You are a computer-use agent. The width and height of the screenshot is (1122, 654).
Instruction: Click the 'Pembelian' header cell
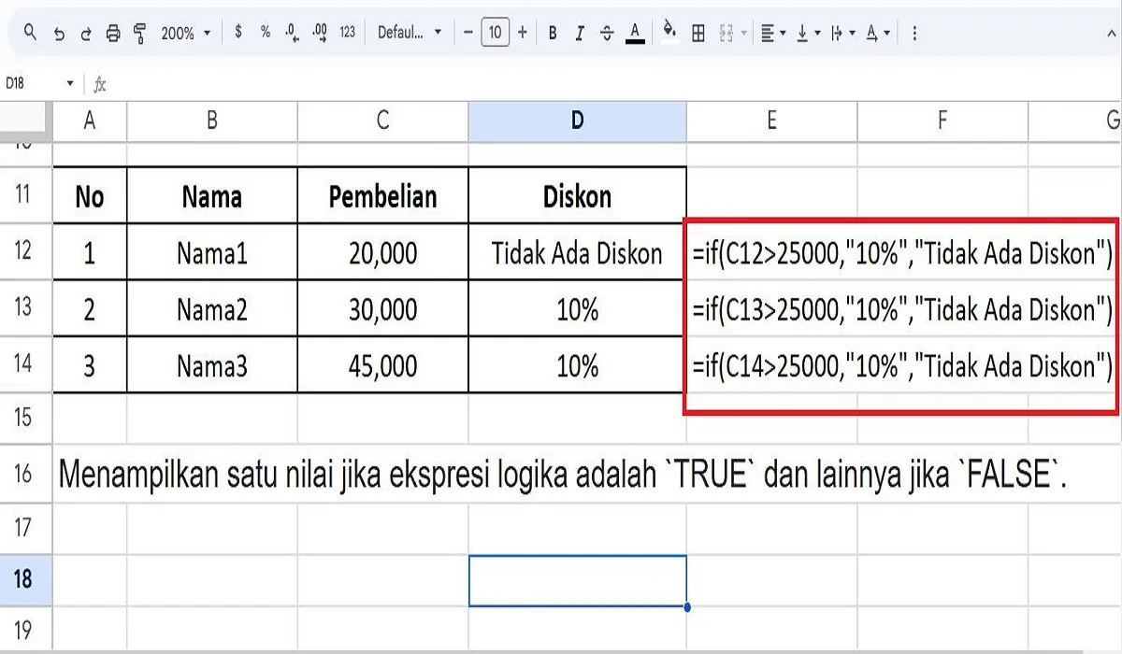click(383, 195)
